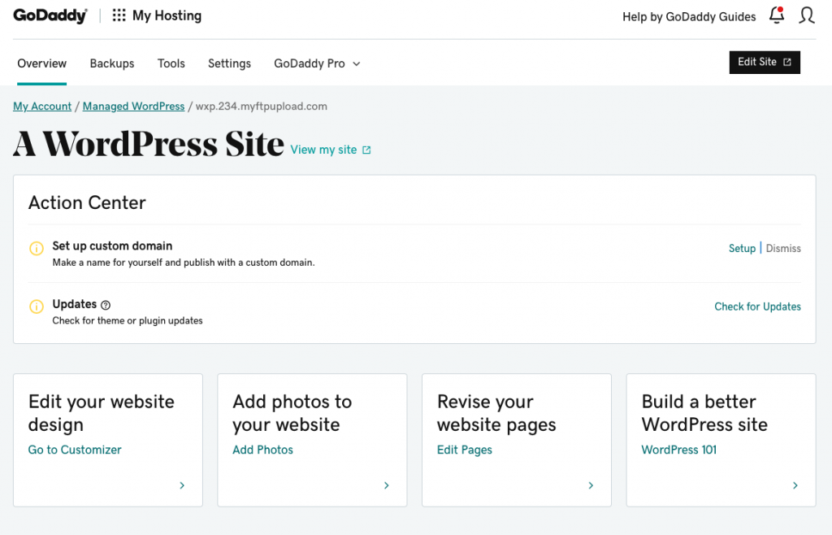Open the apps grid menu icon
Screen dimensions: 832x535
click(x=119, y=15)
